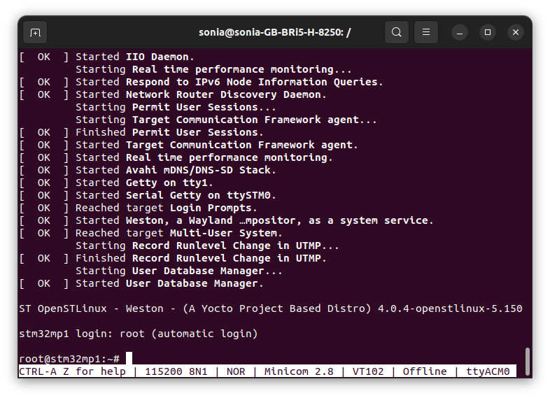Click the terminal vertical scrollbar handle

point(527,361)
